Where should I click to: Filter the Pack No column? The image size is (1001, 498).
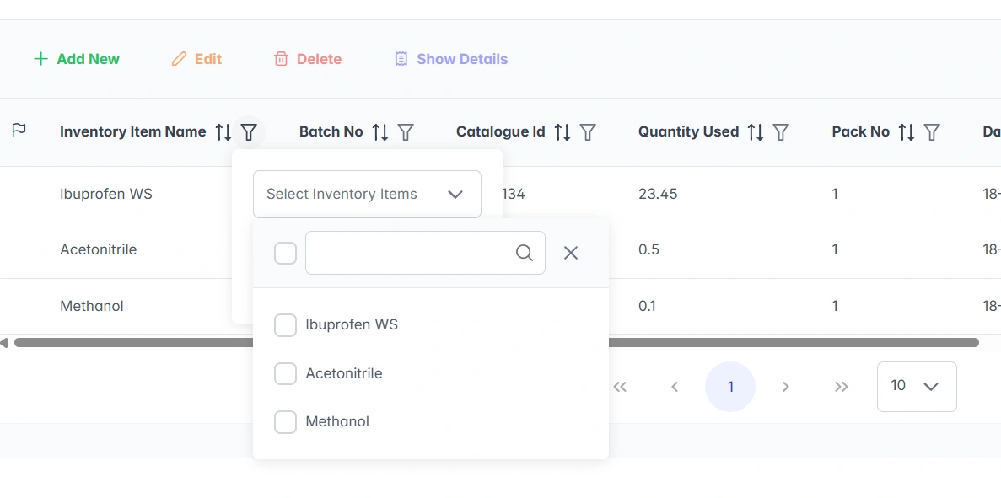(932, 132)
